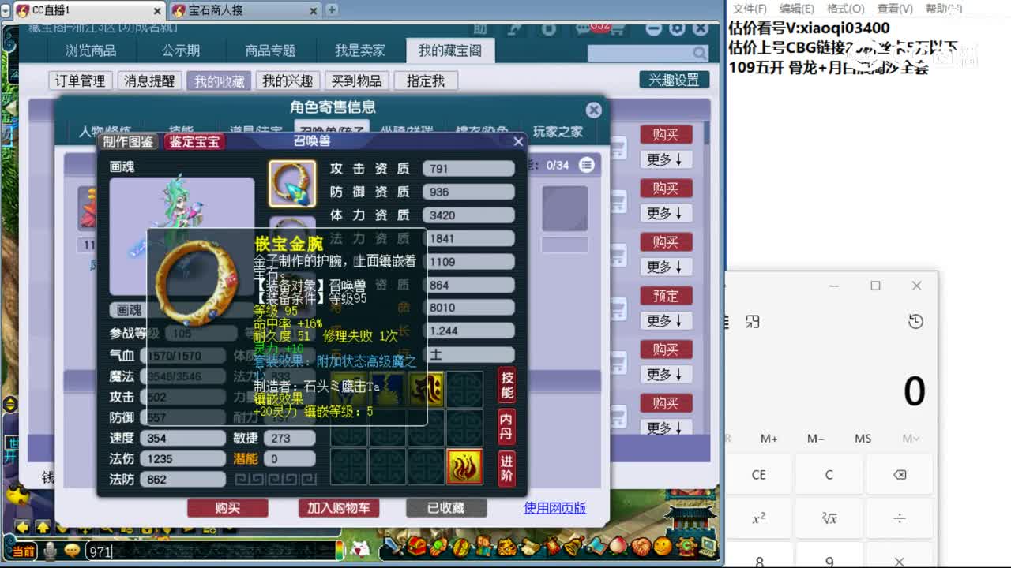Image resolution: width=1011 pixels, height=568 pixels.
Task: Click the 我的收藏 button
Action: [x=219, y=80]
